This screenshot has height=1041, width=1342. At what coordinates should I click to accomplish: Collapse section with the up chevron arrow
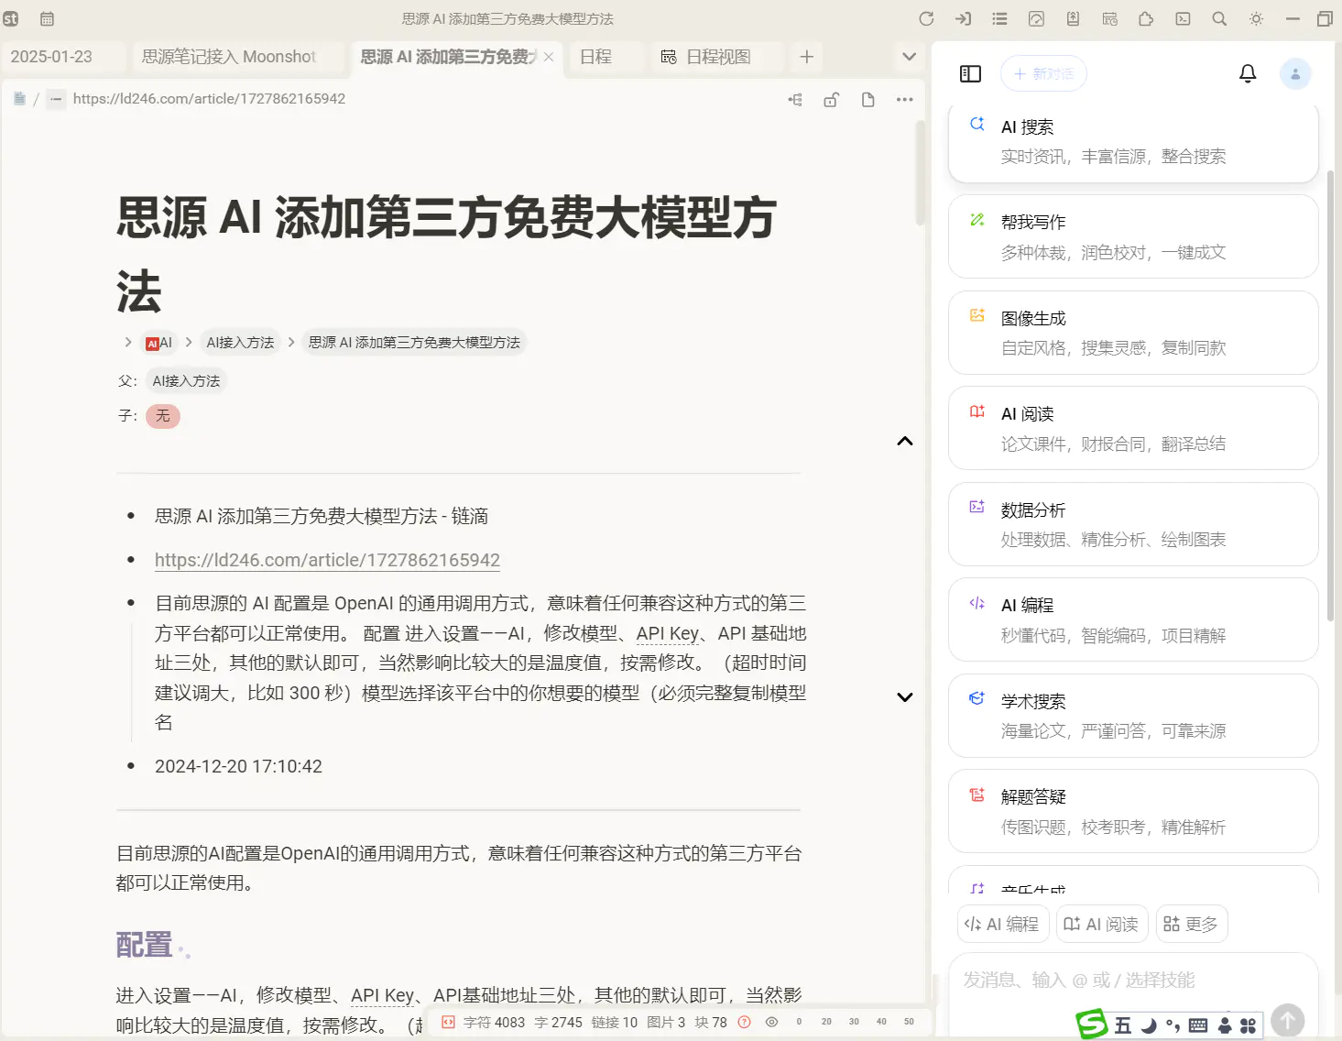click(904, 442)
